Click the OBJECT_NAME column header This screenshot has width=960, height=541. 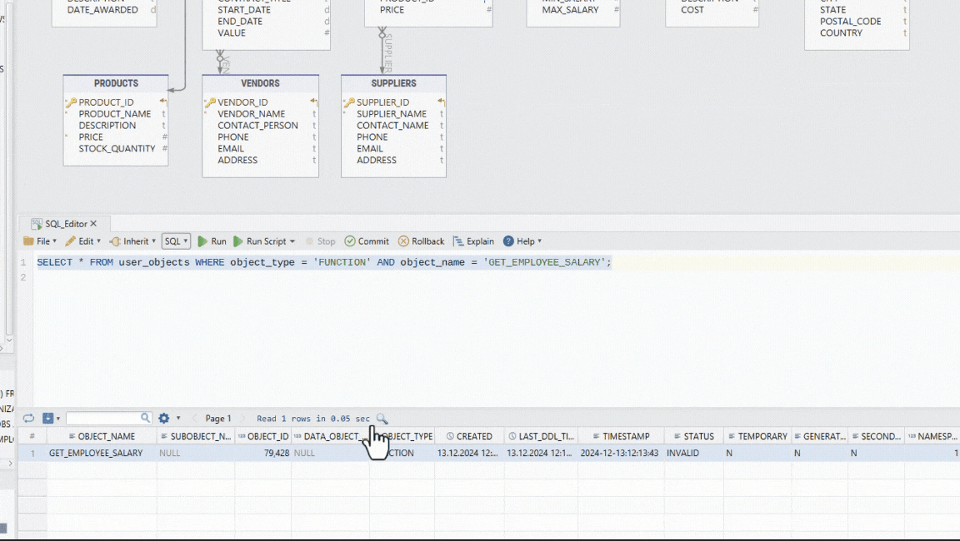[102, 436]
